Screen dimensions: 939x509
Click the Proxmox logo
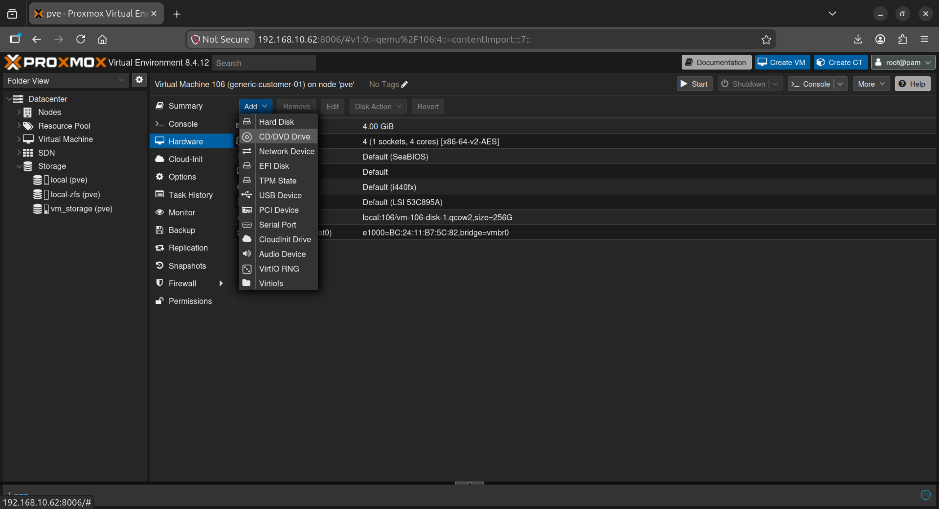[x=55, y=62]
